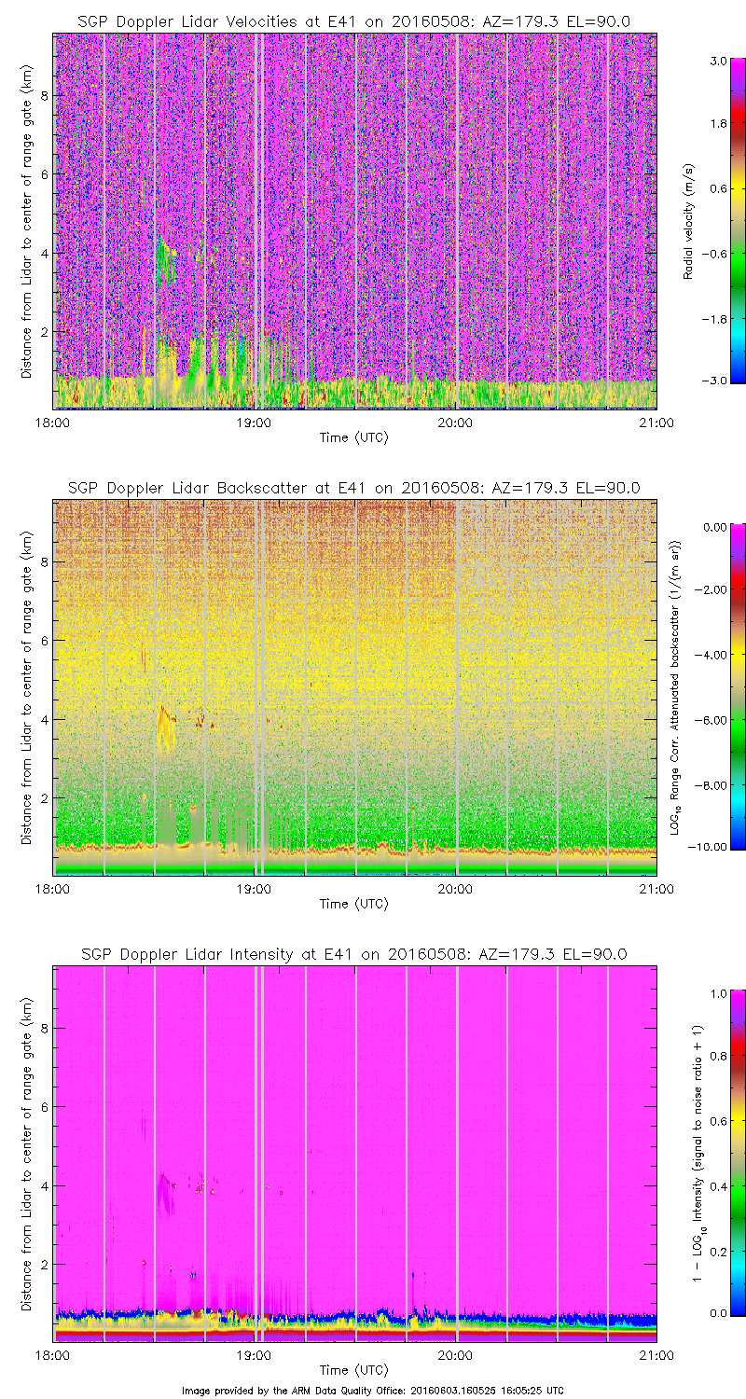
Task: Click the ARM Data Quality Office footer text
Action: click(373, 1391)
